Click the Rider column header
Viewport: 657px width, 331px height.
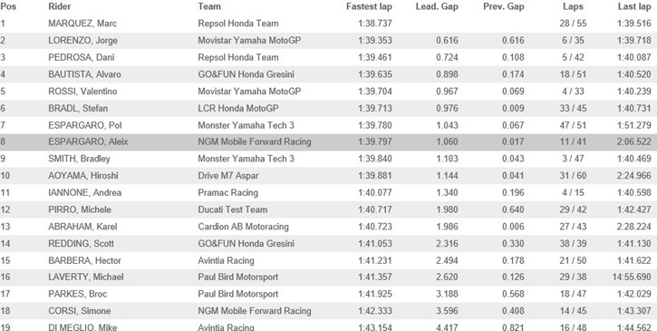point(60,6)
